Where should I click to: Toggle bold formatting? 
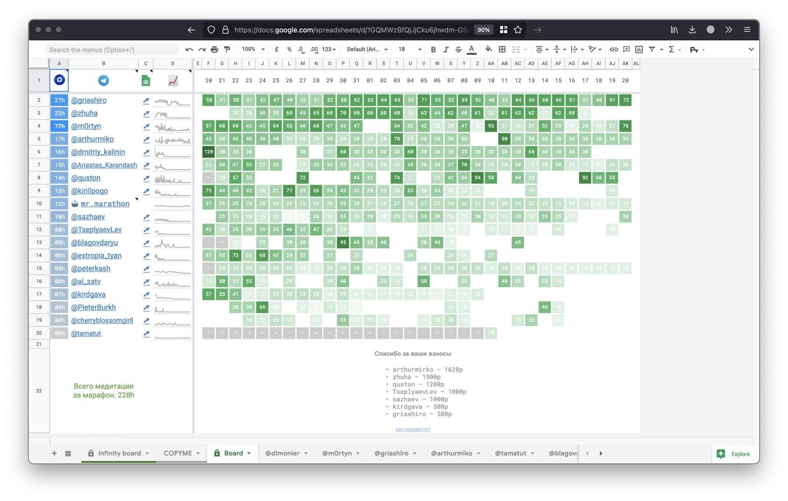(x=433, y=50)
